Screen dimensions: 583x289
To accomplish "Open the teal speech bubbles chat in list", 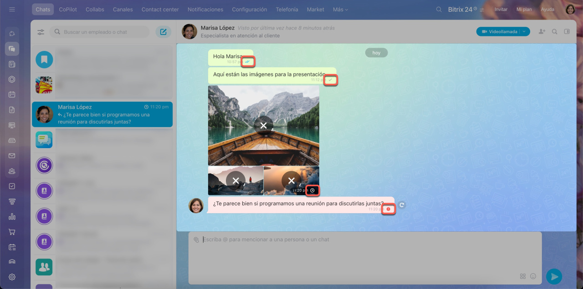I will click(44, 140).
